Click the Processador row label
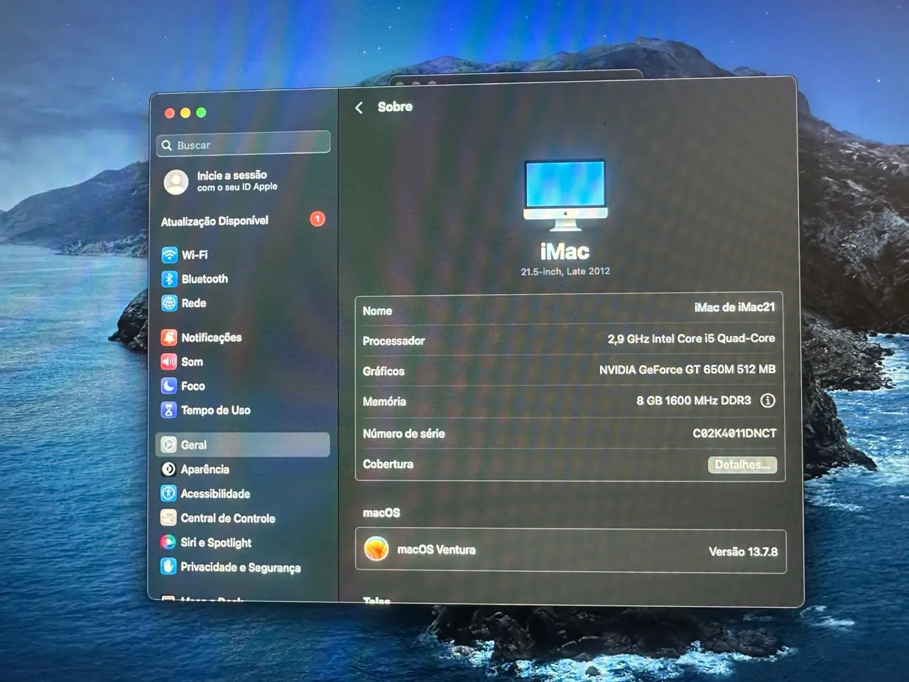 (393, 341)
